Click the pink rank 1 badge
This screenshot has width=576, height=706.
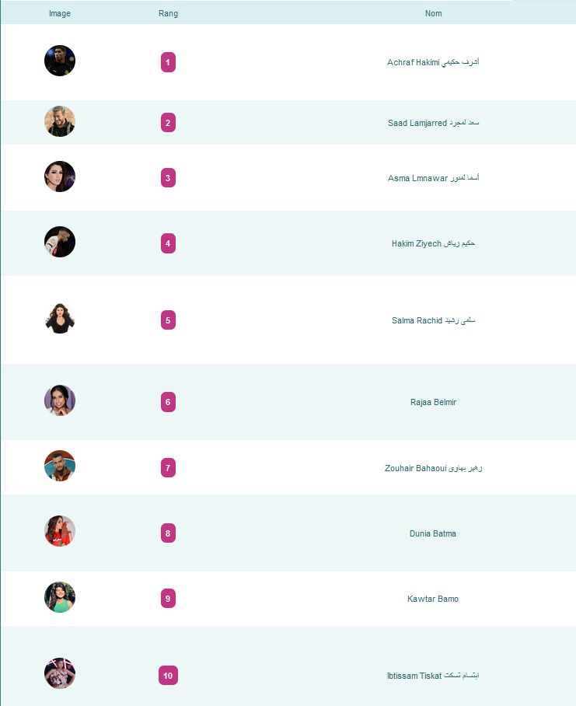point(169,62)
